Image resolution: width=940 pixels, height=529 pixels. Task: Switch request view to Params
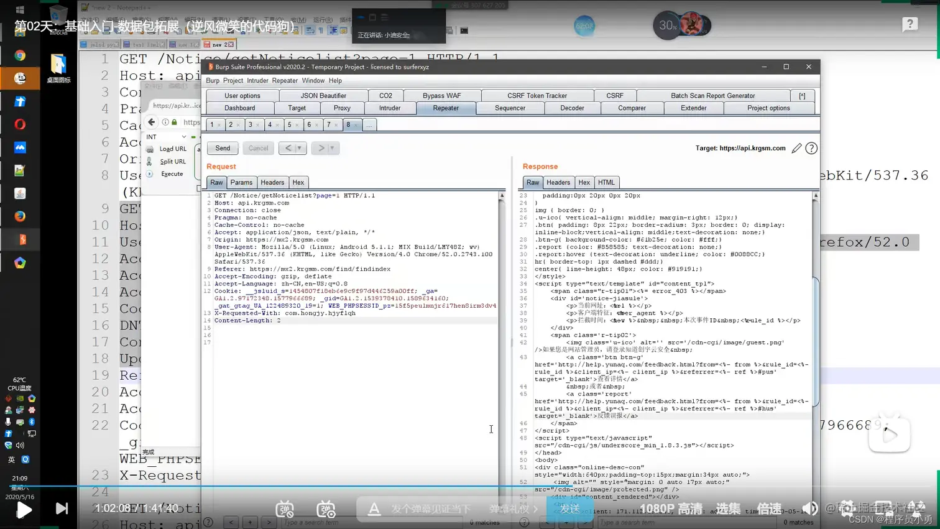coord(241,182)
